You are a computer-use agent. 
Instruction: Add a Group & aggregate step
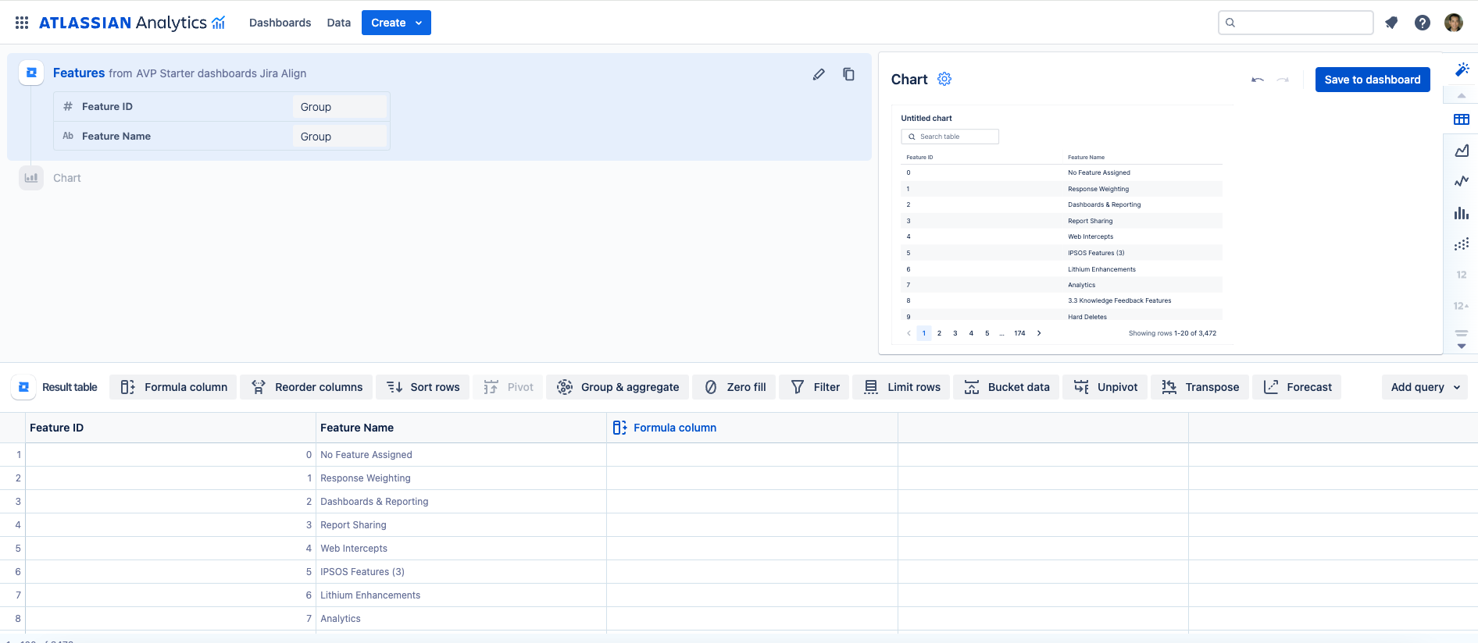pyautogui.click(x=618, y=387)
